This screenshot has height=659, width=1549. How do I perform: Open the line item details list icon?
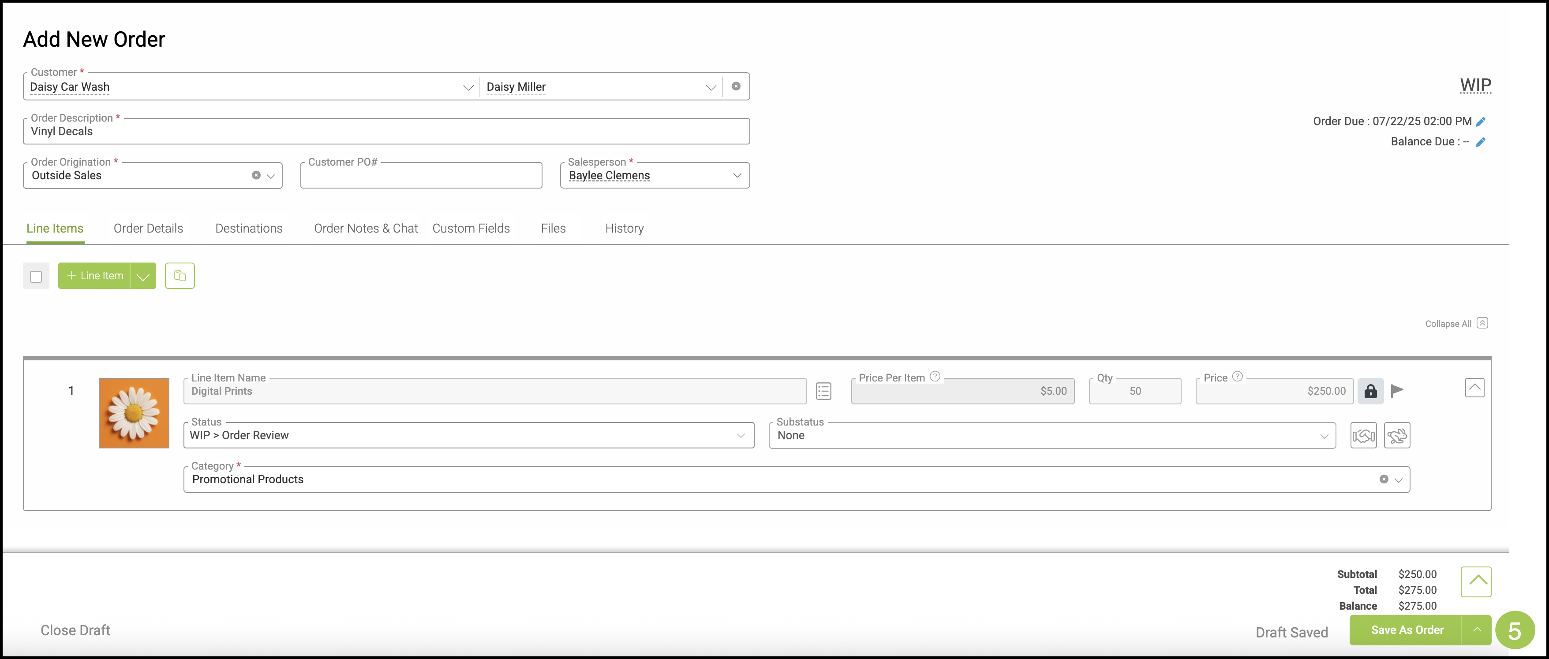pos(823,391)
